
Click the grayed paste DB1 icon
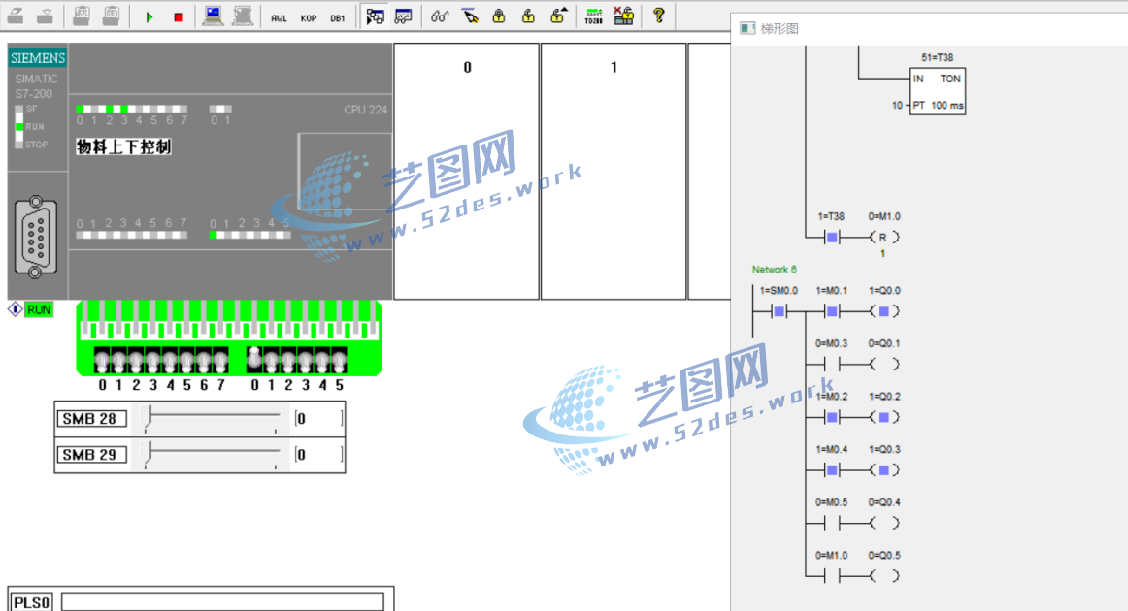[111, 16]
